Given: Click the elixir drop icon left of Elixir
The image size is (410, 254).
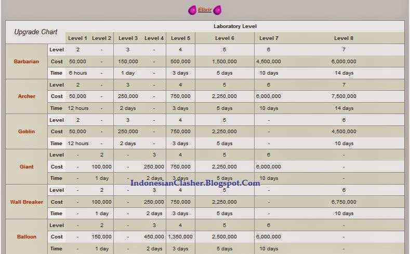Looking at the screenshot, I should click(x=192, y=10).
